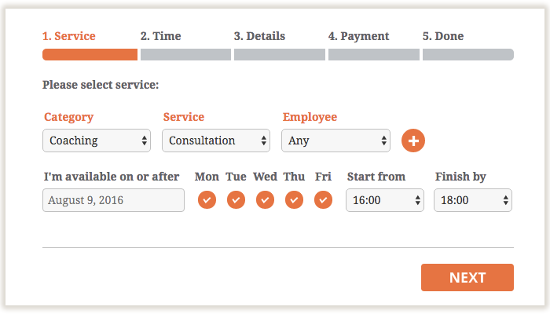Click the gray Payment progress bar segment
This screenshot has height=314, width=550.
click(x=374, y=55)
